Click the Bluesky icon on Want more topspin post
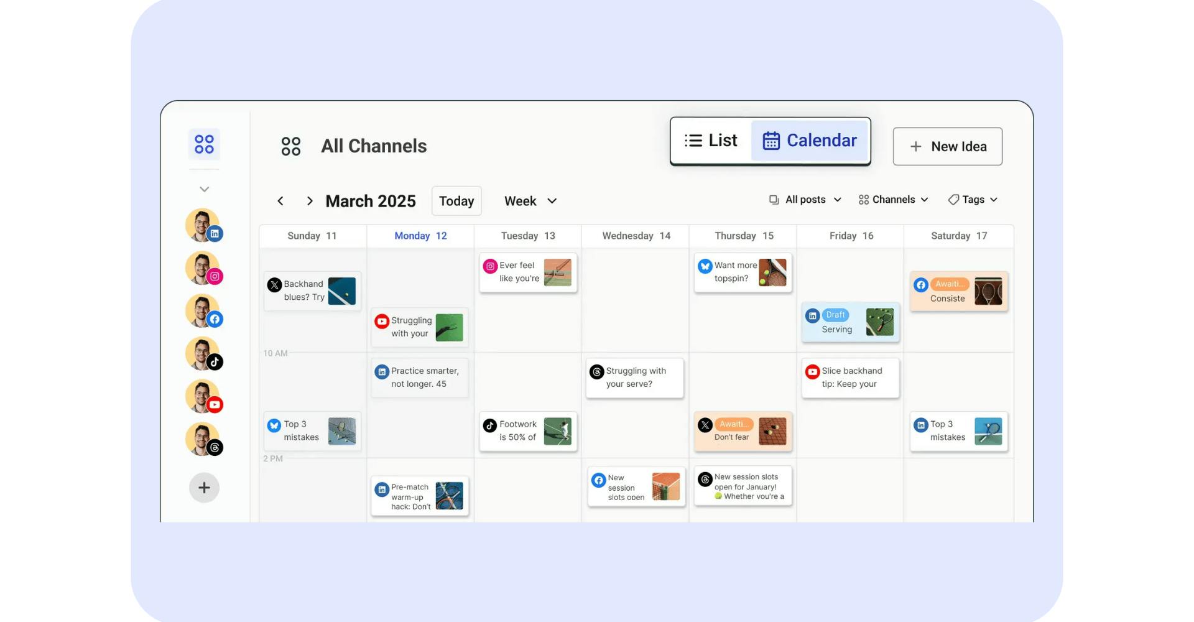This screenshot has width=1194, height=622. (x=705, y=266)
